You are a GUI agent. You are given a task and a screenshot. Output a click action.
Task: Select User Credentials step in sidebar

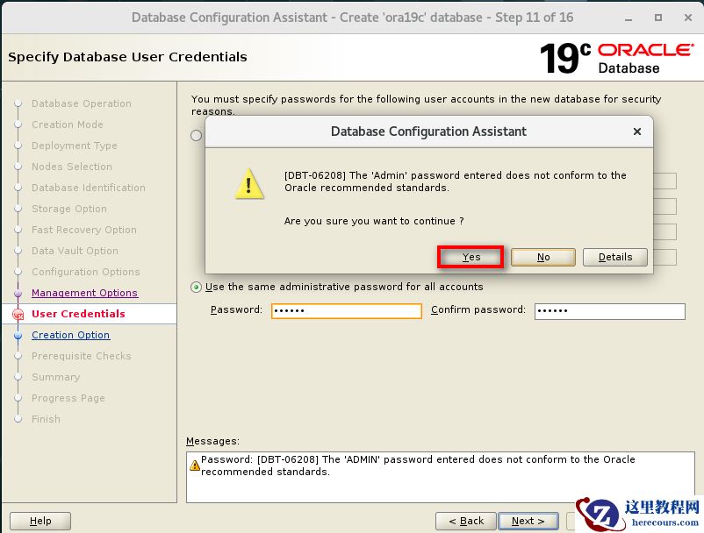click(x=78, y=314)
